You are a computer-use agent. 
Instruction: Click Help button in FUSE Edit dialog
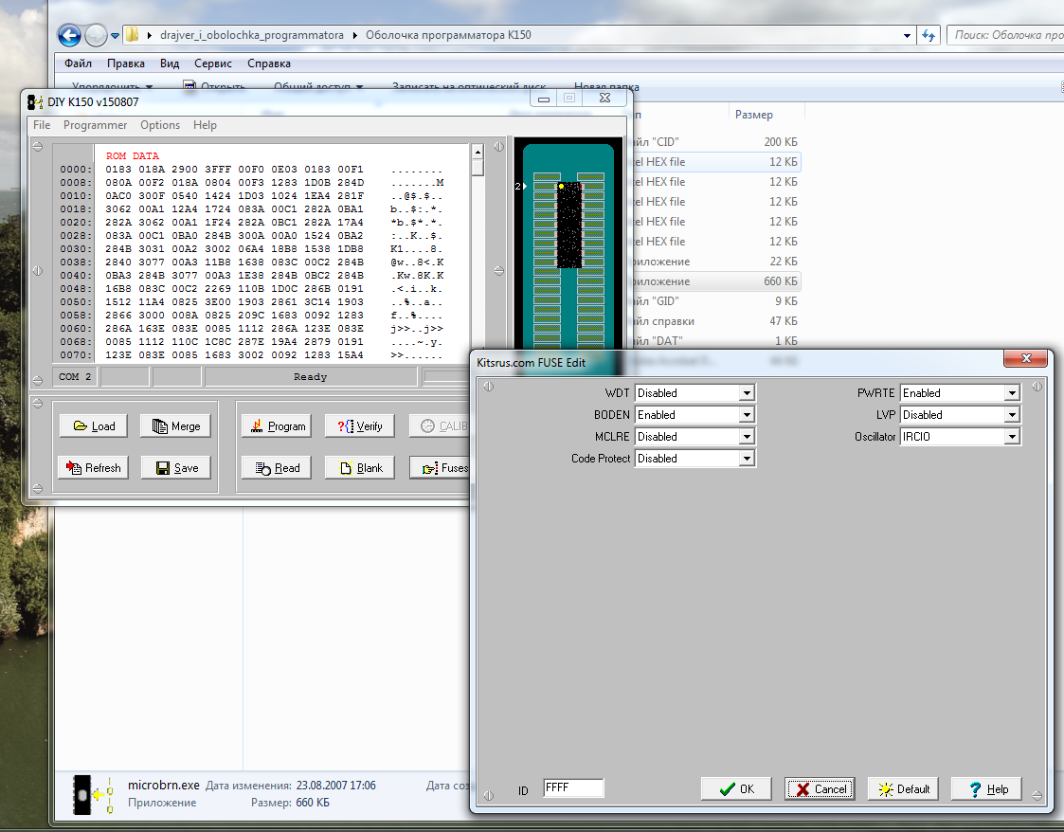click(986, 788)
